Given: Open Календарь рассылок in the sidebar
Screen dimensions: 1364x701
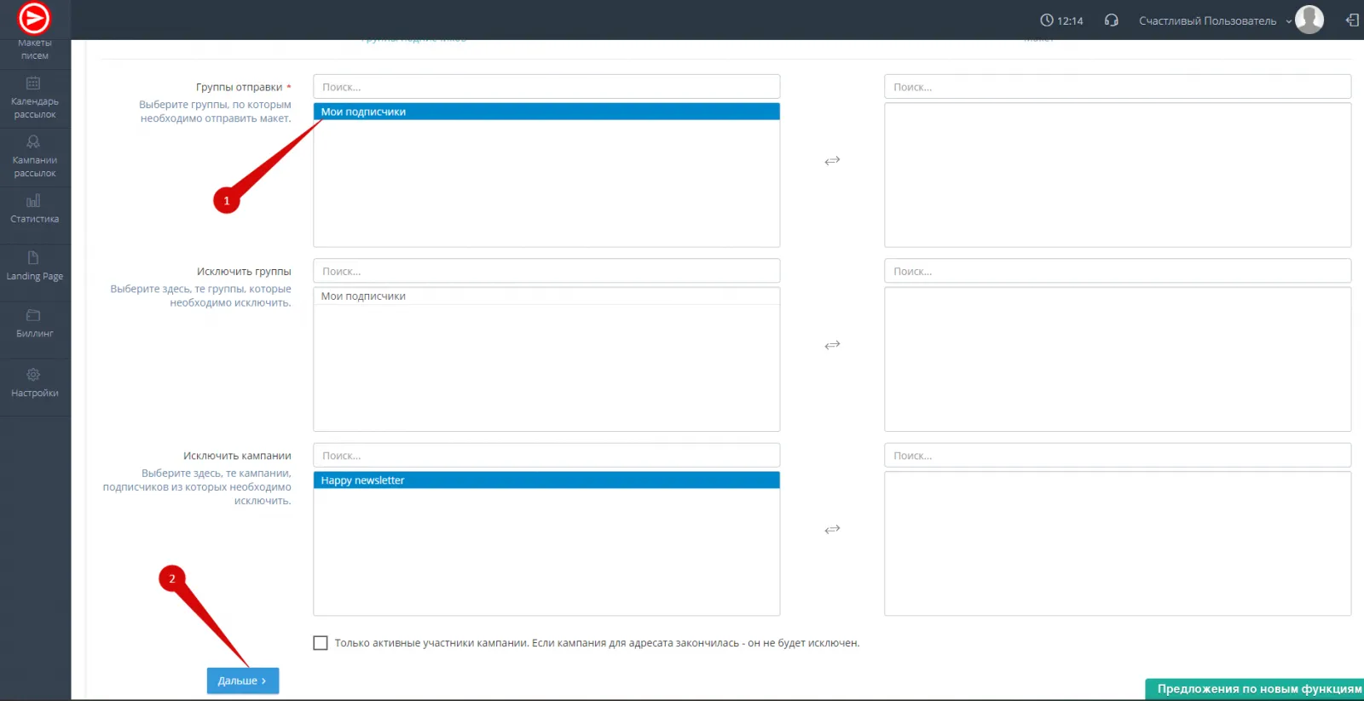Looking at the screenshot, I should 34,97.
